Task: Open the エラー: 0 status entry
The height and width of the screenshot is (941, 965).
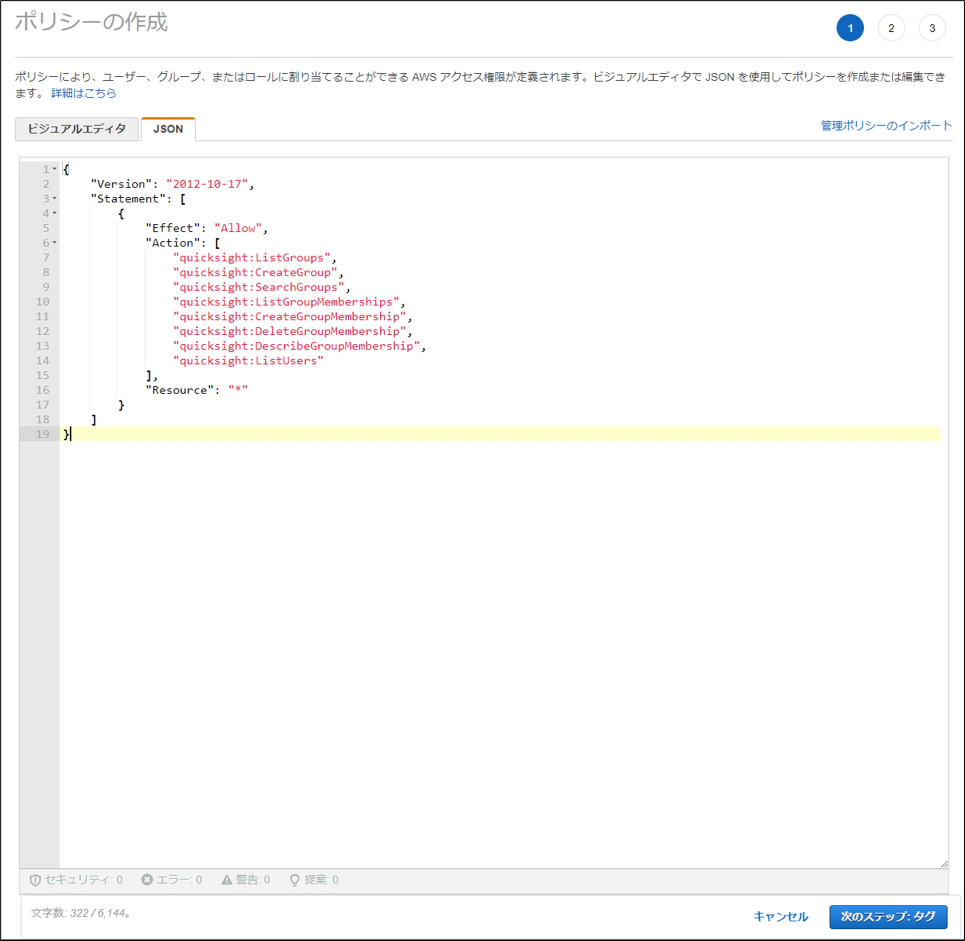Action: pyautogui.click(x=172, y=879)
